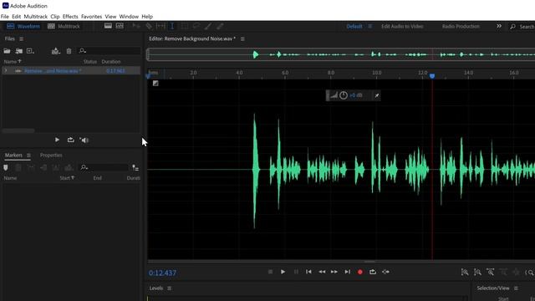Sort files by Duration column
This screenshot has height=301, width=535.
111,61
